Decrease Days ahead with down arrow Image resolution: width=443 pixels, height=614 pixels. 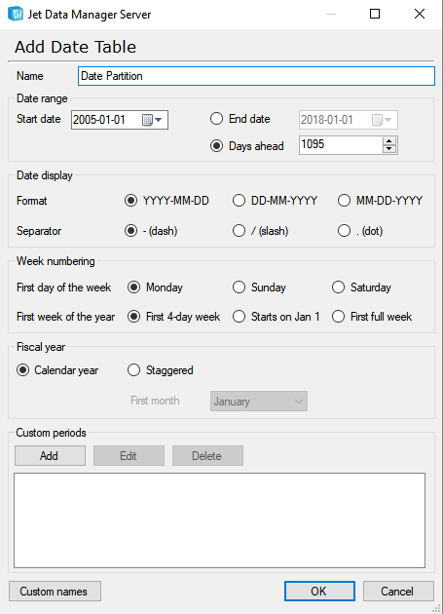point(389,149)
